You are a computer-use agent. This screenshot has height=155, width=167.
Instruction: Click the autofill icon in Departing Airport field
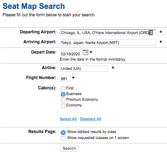tap(151, 33)
